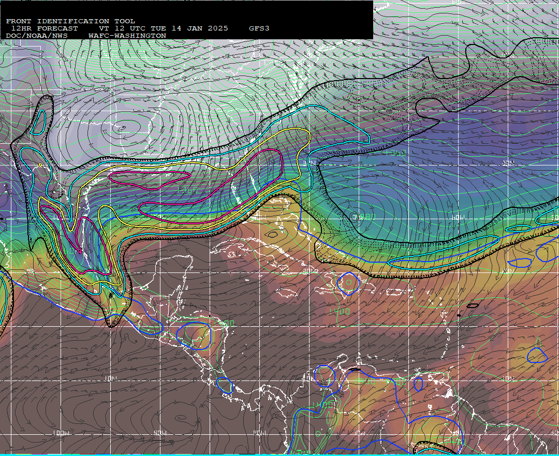The image size is (559, 456).
Task: Select the "WAFC-WASHINGTON" label
Action: point(127,36)
